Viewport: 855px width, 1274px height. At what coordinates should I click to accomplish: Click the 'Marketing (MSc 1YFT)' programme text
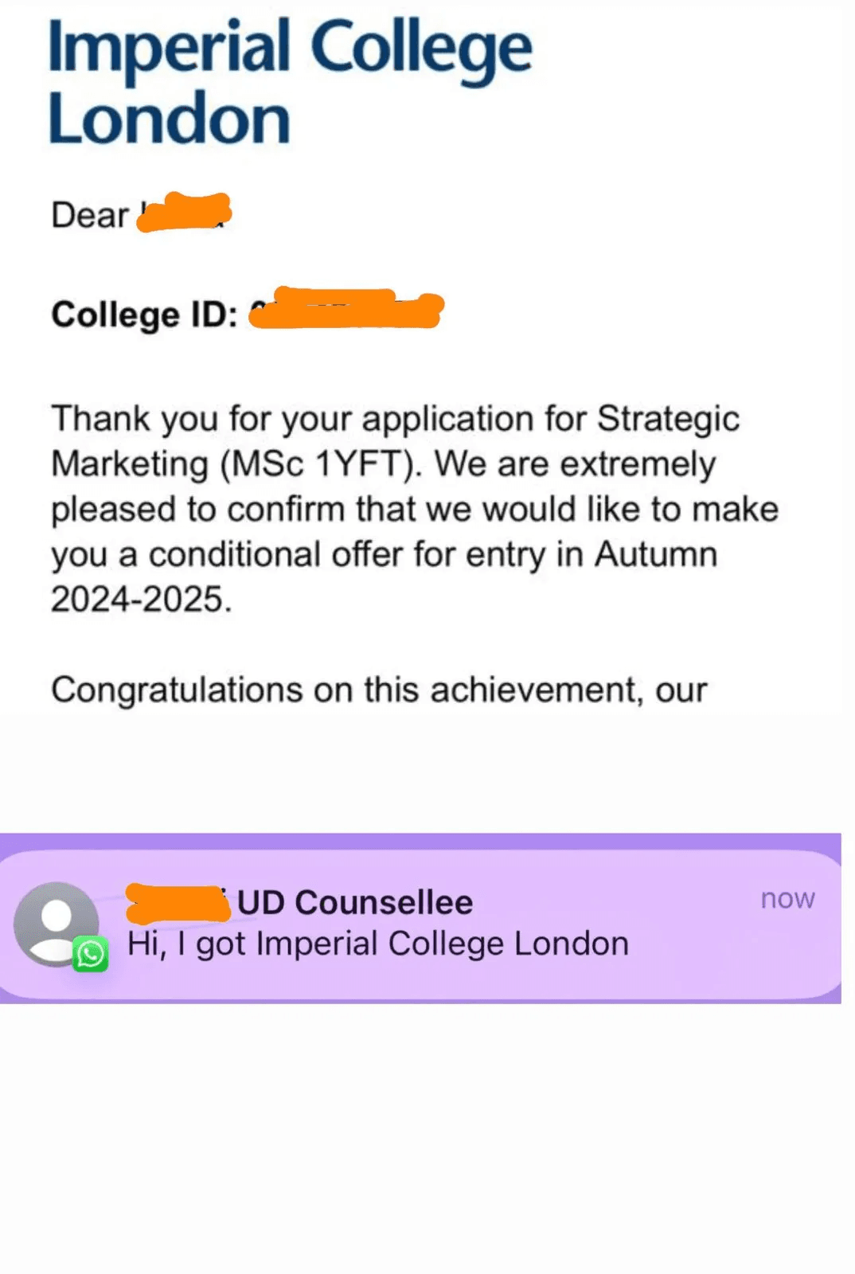[x=236, y=463]
